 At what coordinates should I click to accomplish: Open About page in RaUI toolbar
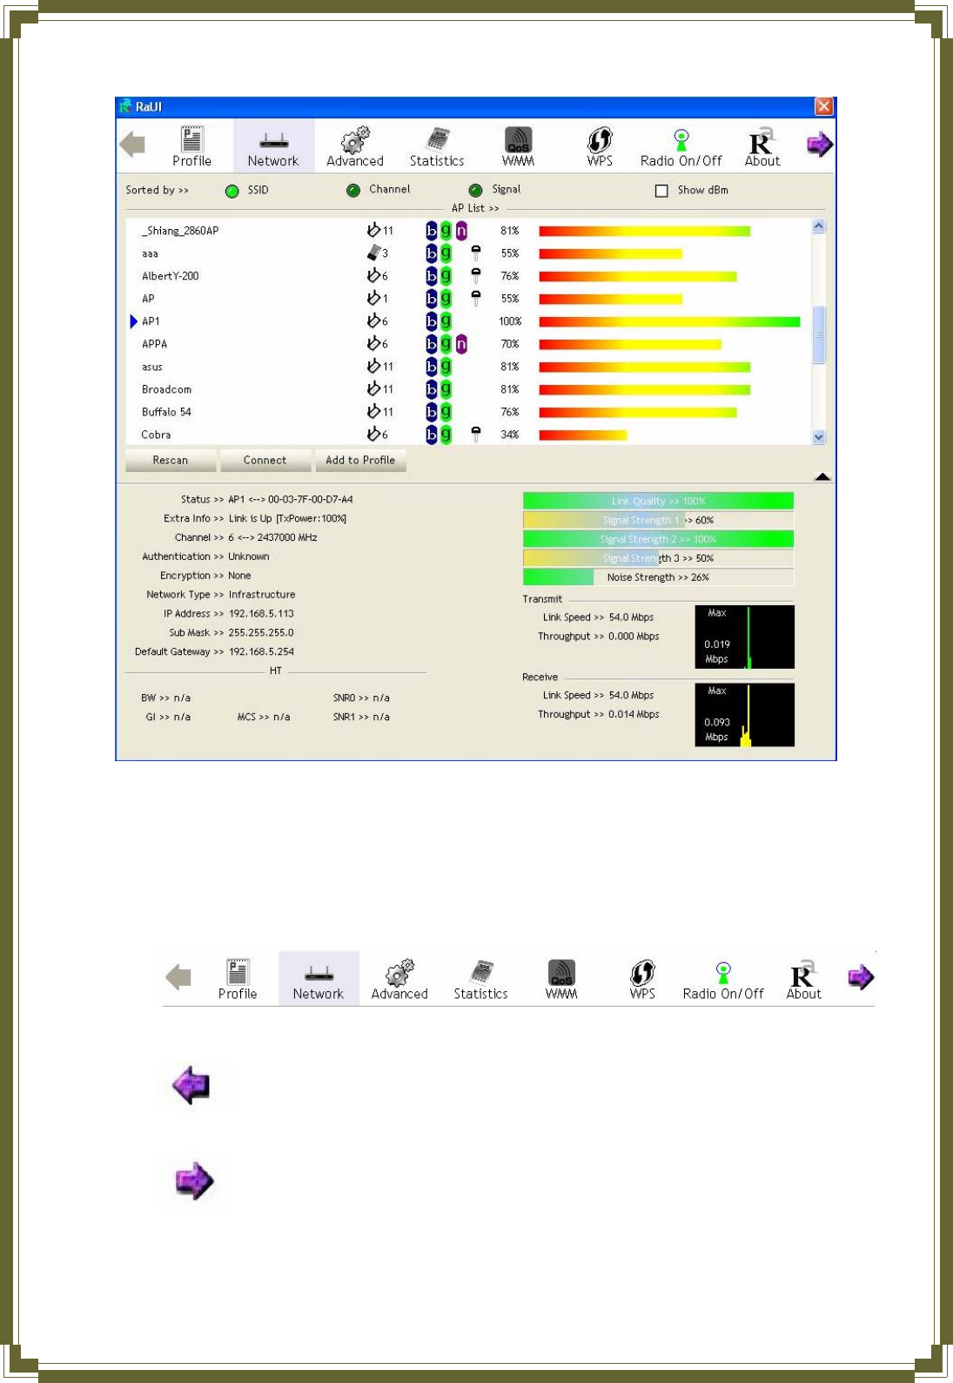click(762, 146)
